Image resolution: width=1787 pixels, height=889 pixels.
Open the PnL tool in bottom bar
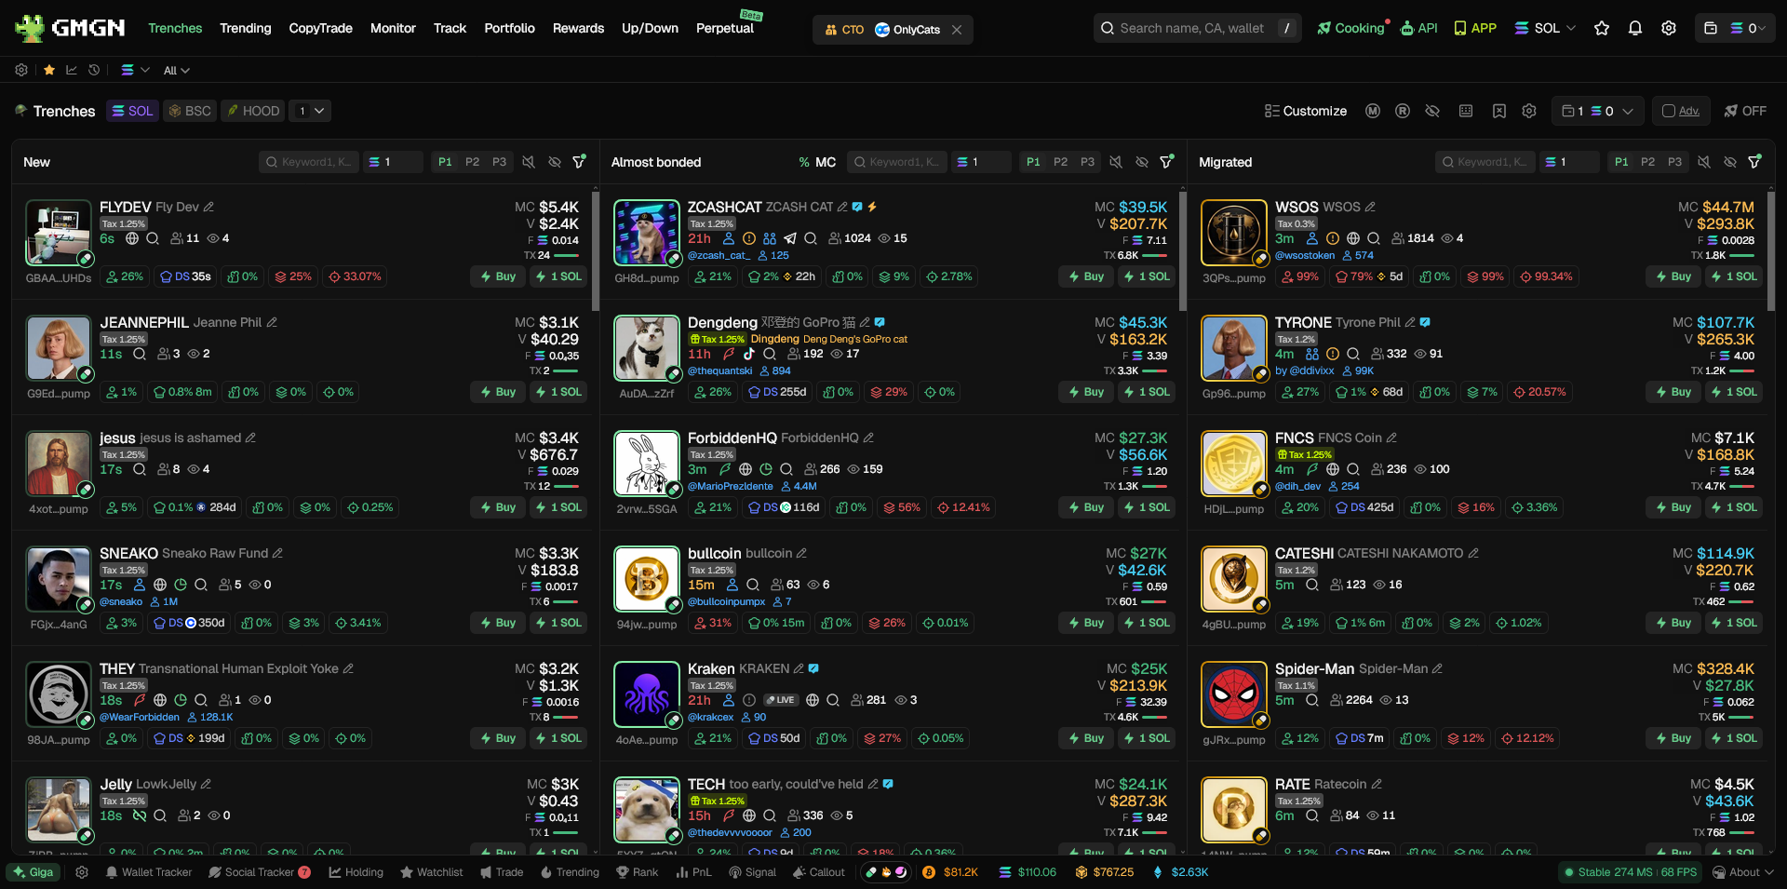click(x=693, y=872)
